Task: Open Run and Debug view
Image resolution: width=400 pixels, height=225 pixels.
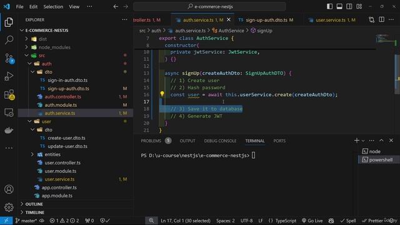Action: 9,76
